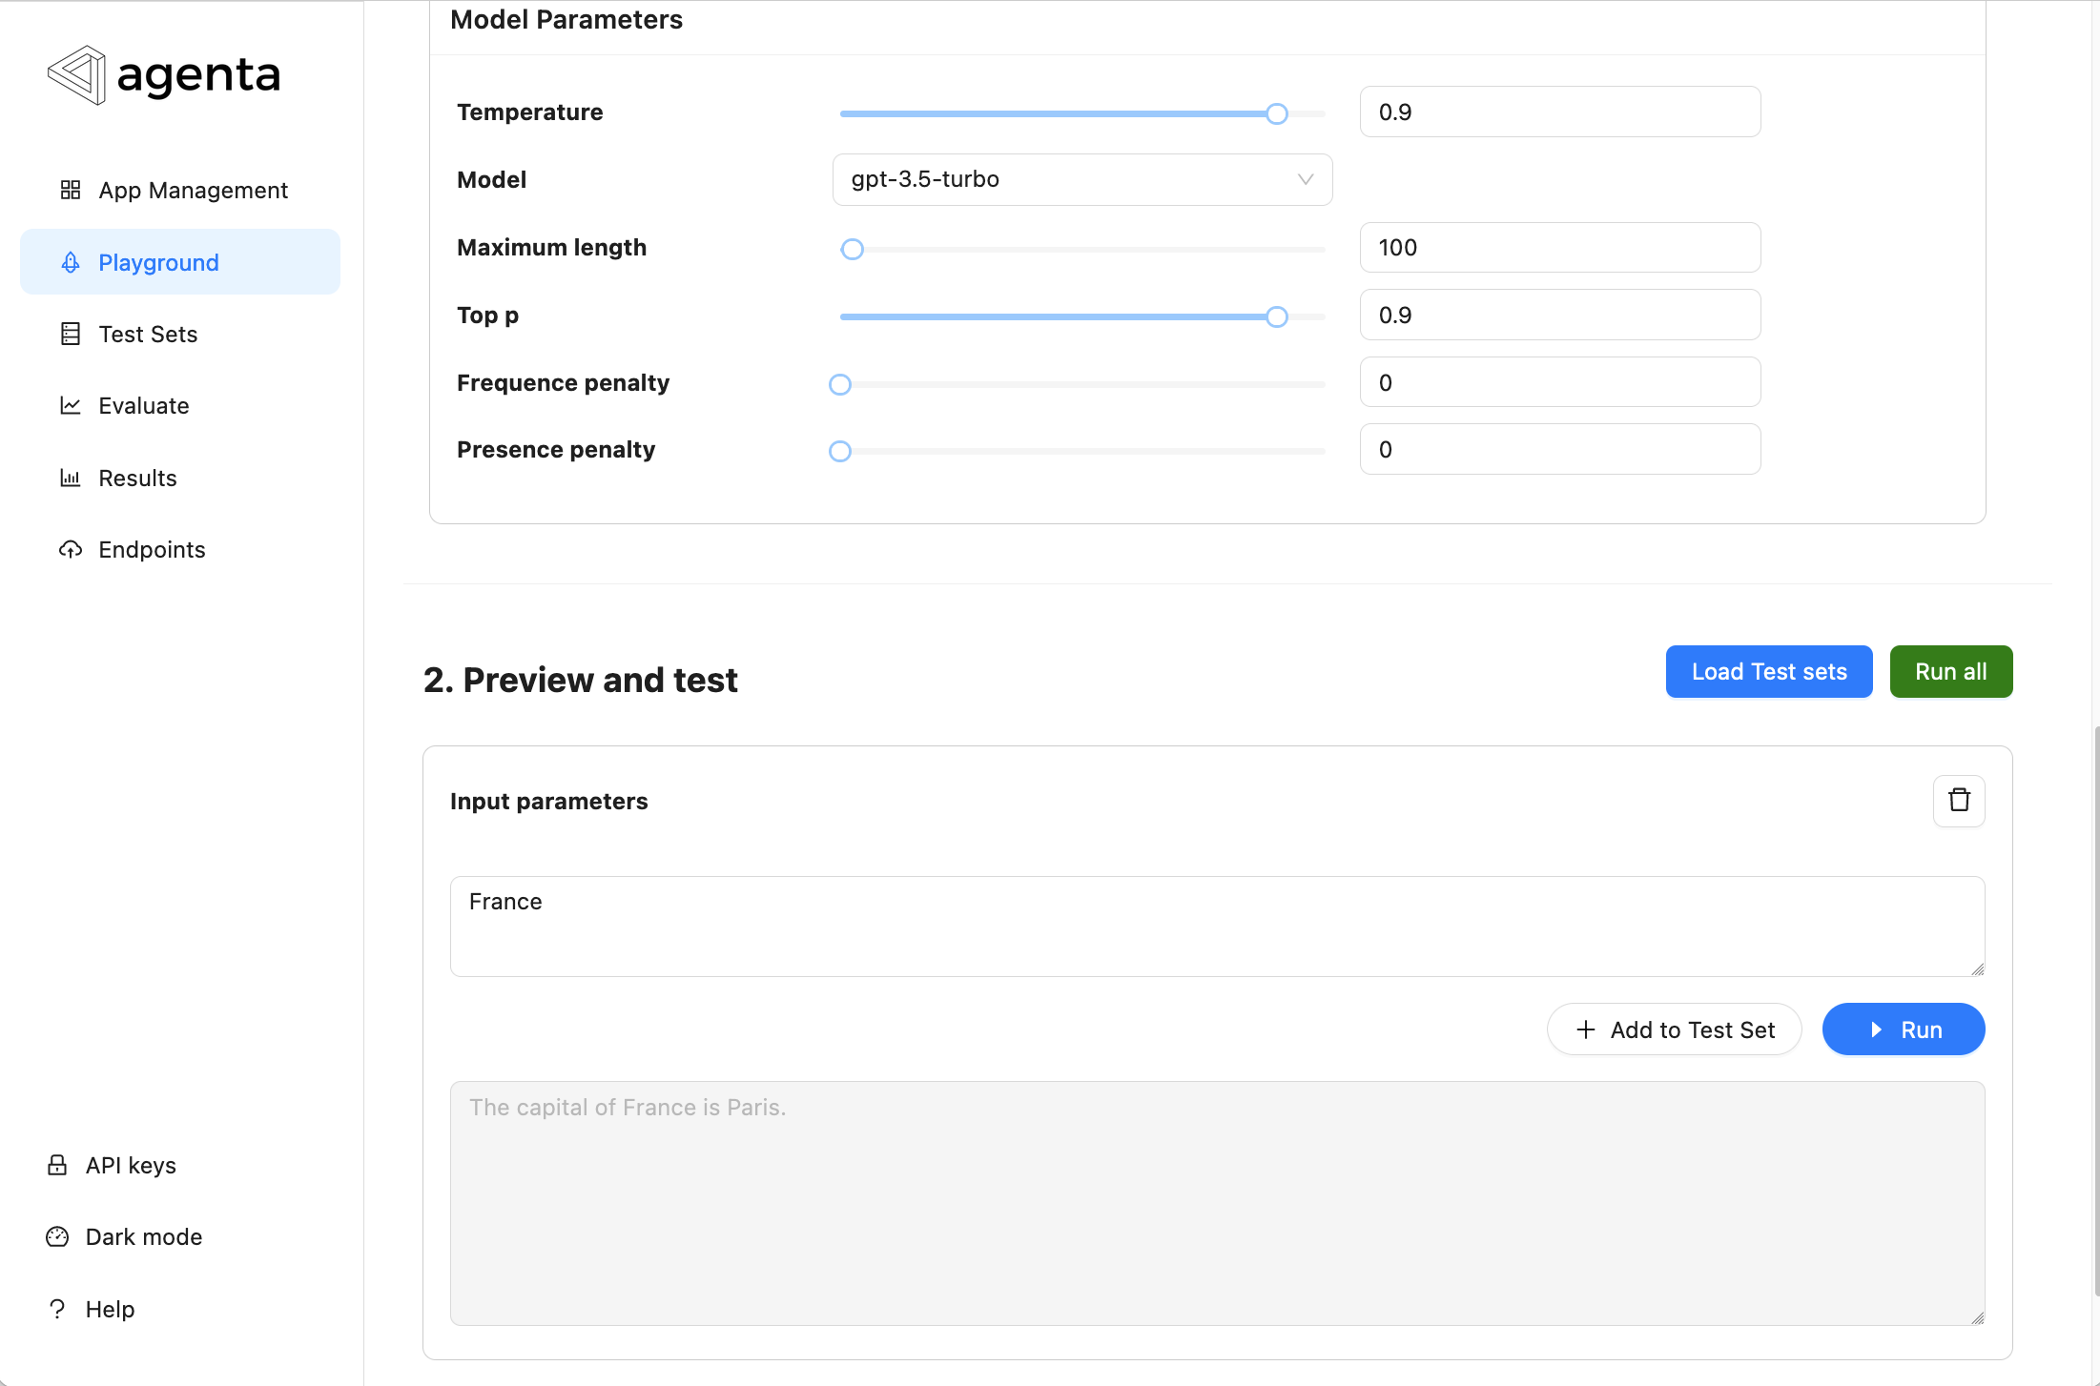Click the Test Sets database icon
The image size is (2100, 1386).
[71, 334]
